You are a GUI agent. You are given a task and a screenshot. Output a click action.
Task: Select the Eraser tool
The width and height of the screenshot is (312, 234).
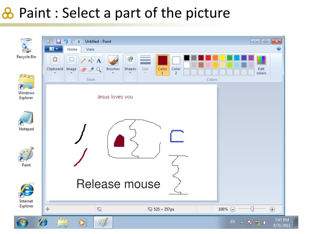click(x=83, y=70)
